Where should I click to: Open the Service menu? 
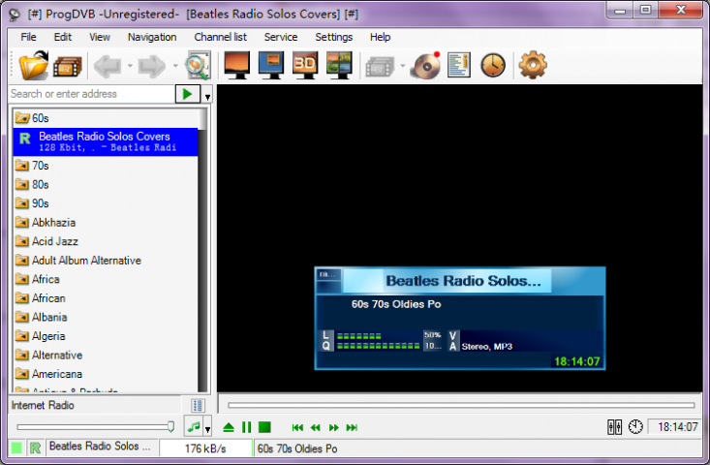[x=281, y=37]
